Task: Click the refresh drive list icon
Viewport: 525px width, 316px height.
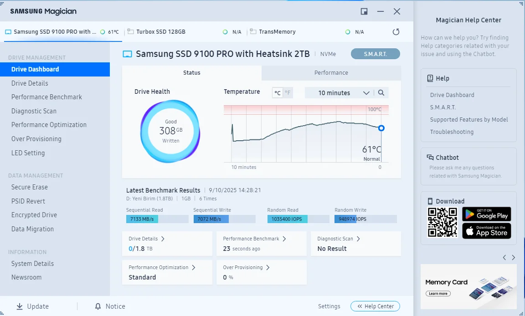Action: click(396, 32)
